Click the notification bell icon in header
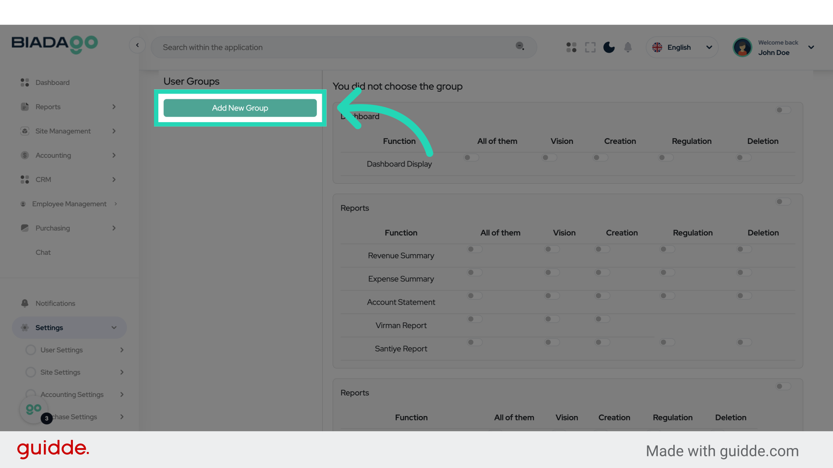833x468 pixels. pos(628,47)
